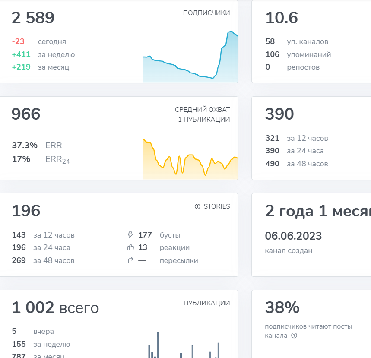The height and width of the screenshot is (358, 371).
Task: Click the average reach yellow chart
Action: coord(190,159)
